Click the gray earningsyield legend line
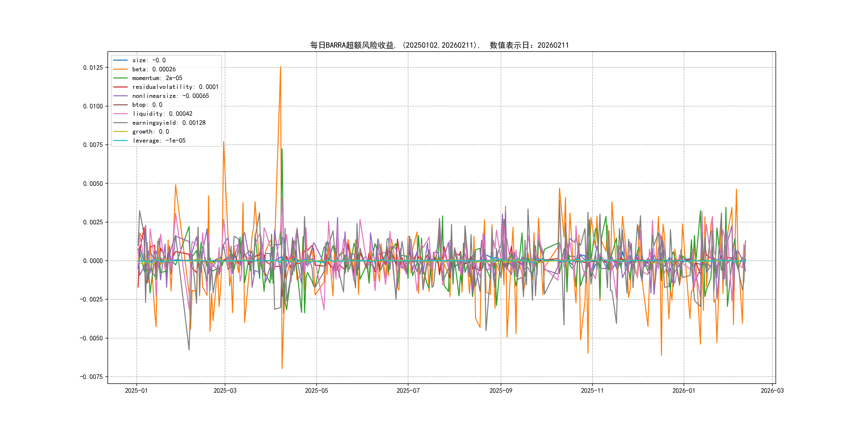 [121, 123]
